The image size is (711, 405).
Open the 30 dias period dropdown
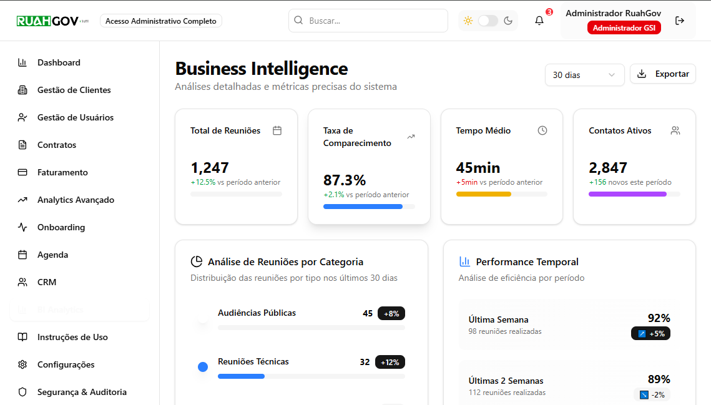tap(584, 74)
